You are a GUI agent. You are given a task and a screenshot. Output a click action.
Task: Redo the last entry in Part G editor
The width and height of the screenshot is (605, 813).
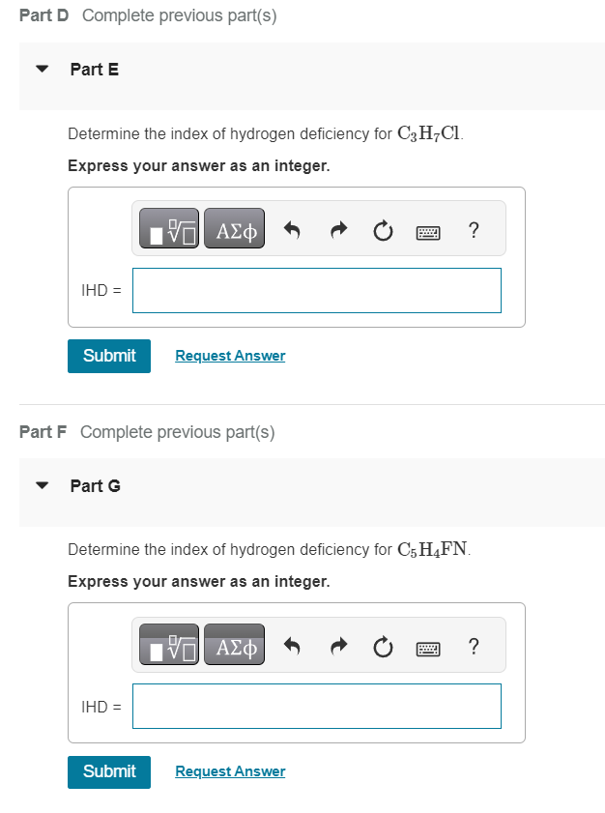tap(336, 646)
